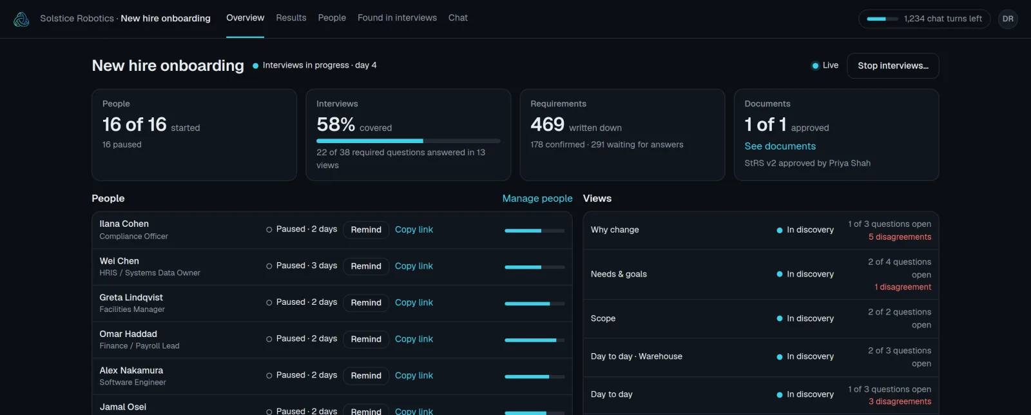Copy link for Ilana Cohen

coord(414,229)
